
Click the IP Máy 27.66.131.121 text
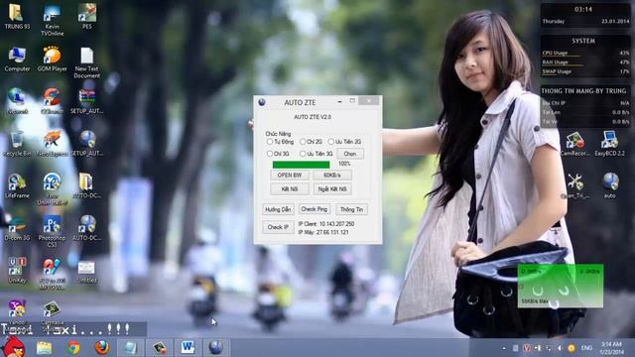(323, 232)
